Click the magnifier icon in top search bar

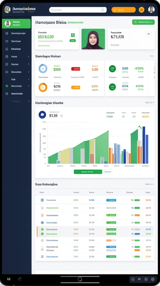click(103, 10)
